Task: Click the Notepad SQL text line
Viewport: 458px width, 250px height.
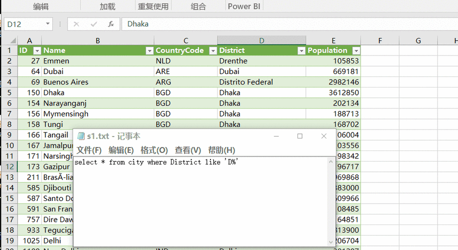Action: pyautogui.click(x=156, y=162)
